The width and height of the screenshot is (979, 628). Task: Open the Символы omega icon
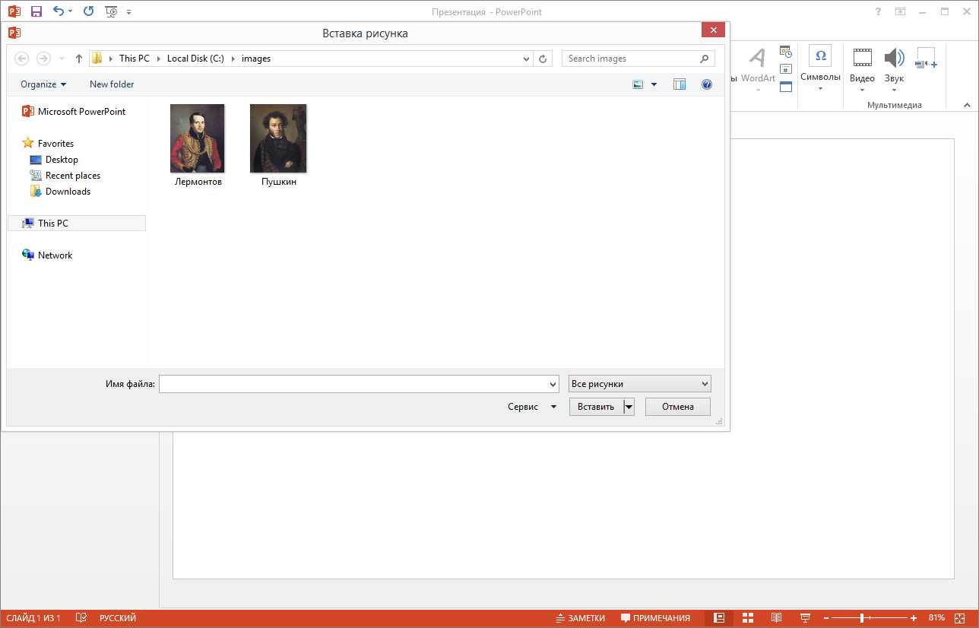(820, 56)
